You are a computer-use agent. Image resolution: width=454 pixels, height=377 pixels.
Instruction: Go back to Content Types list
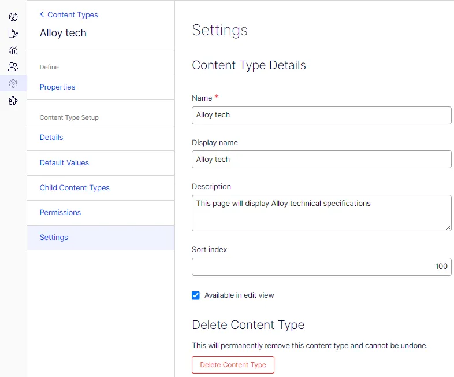(x=72, y=14)
